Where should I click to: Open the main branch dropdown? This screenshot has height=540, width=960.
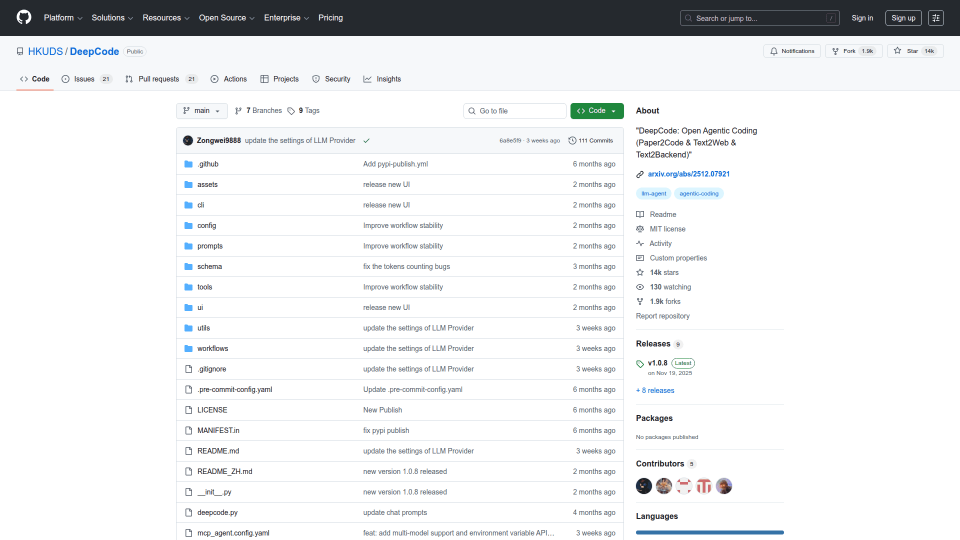click(201, 110)
